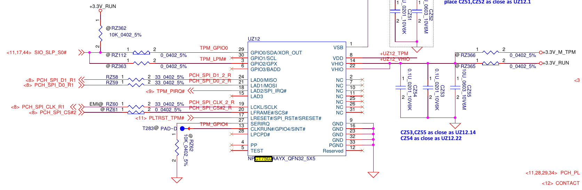The height and width of the screenshot is (190, 582).
Task: Click the TPM_GPIO4 net name
Action: 214,124
